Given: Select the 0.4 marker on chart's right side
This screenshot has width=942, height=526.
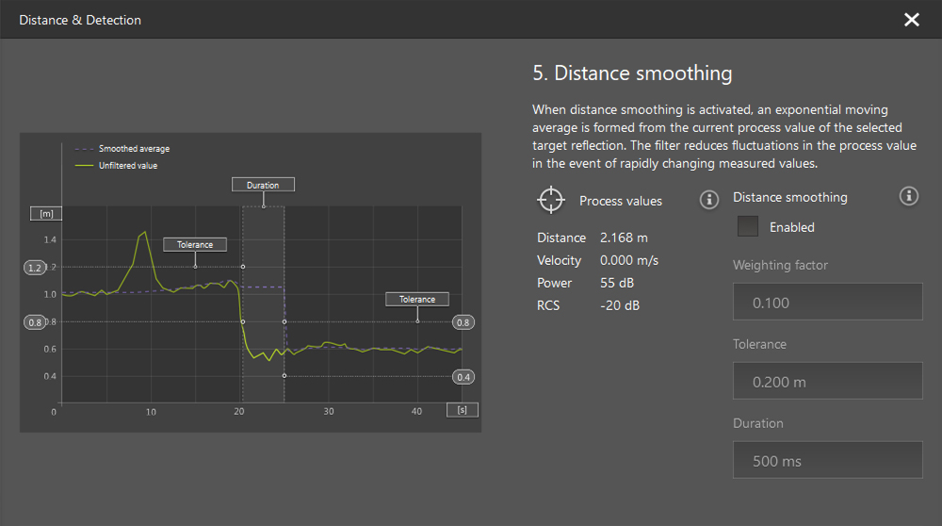Looking at the screenshot, I should tap(463, 377).
